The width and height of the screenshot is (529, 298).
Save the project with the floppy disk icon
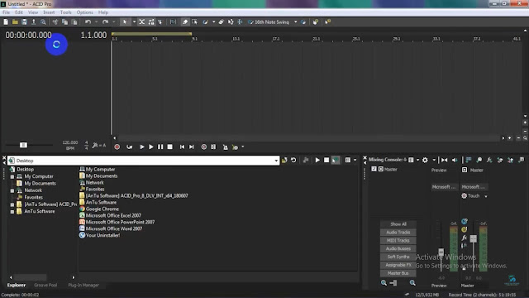click(24, 22)
